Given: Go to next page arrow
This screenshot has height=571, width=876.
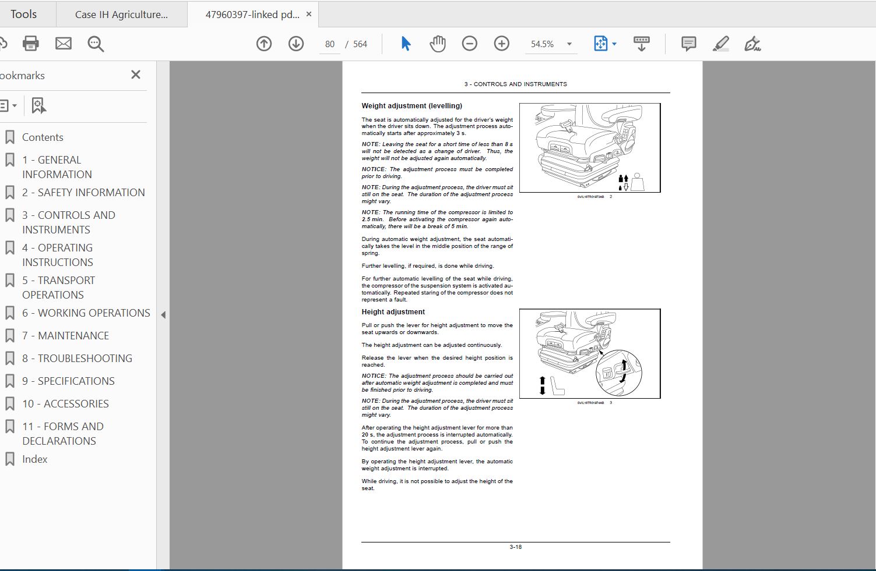Looking at the screenshot, I should (296, 44).
